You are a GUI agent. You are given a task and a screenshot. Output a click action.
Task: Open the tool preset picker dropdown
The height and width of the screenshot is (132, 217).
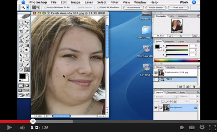coord(28,7)
